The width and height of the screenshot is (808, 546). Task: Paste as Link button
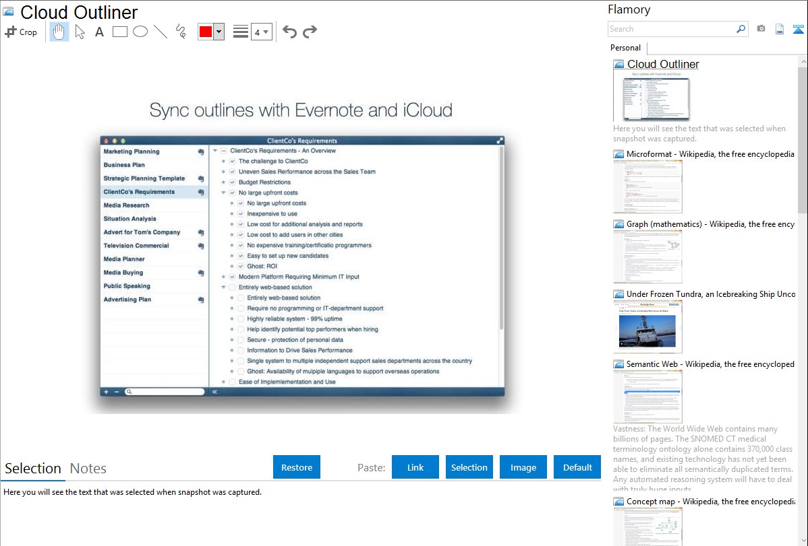click(415, 467)
